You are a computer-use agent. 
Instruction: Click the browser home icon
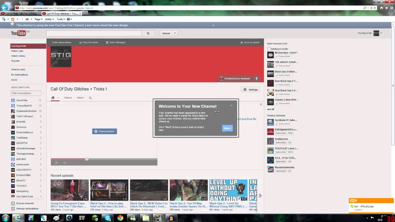382,8
